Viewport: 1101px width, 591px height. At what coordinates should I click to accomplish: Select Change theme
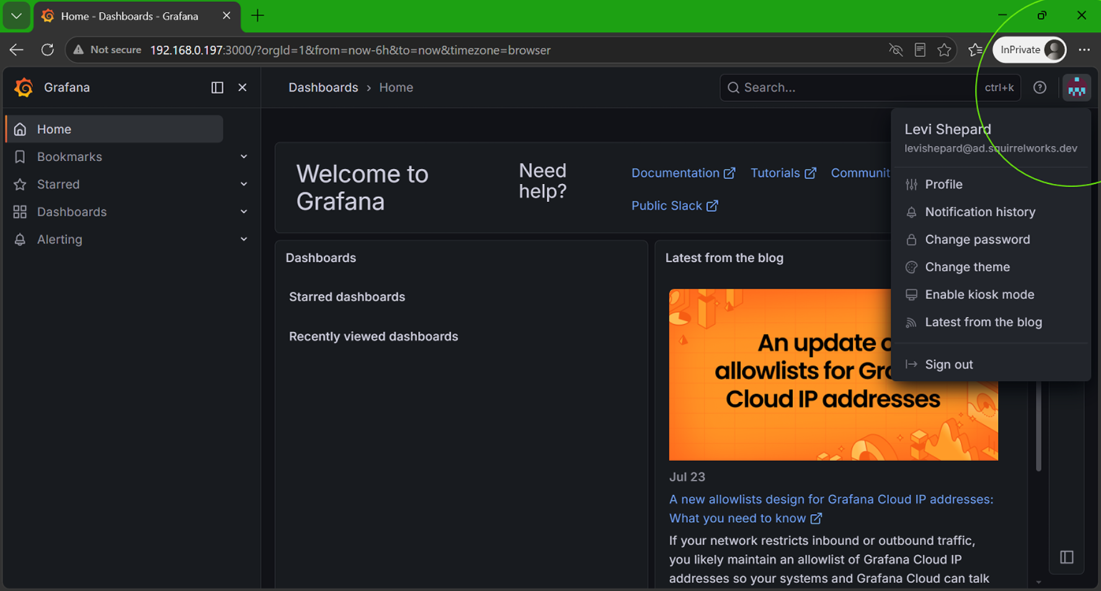(991, 267)
